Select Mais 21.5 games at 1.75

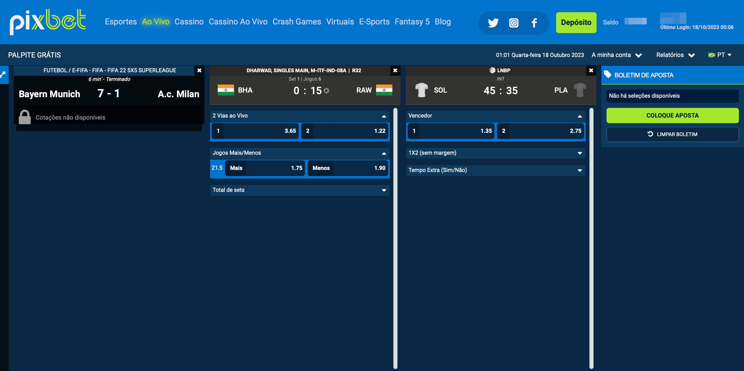[x=265, y=168]
